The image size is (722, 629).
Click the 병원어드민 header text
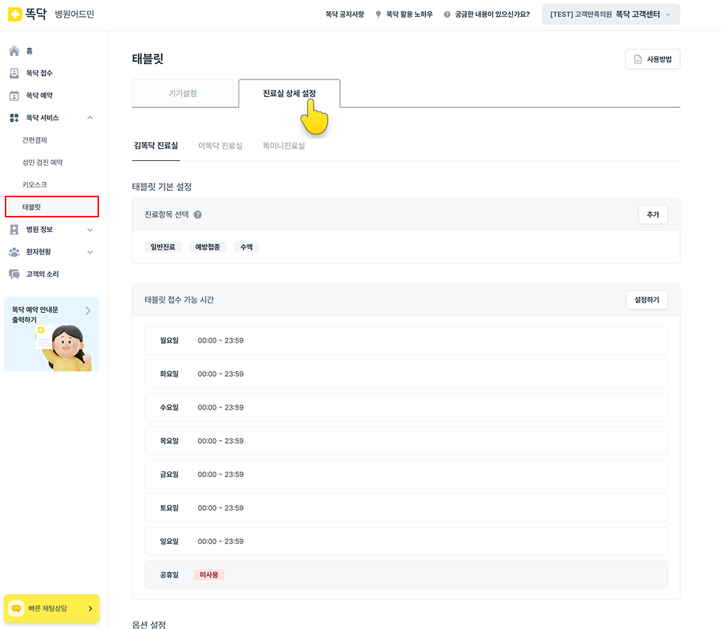74,14
